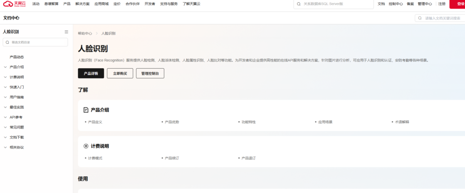Toggle the sidebar menu list icon beside 人脸识别
This screenshot has height=193, width=465.
pos(66,32)
